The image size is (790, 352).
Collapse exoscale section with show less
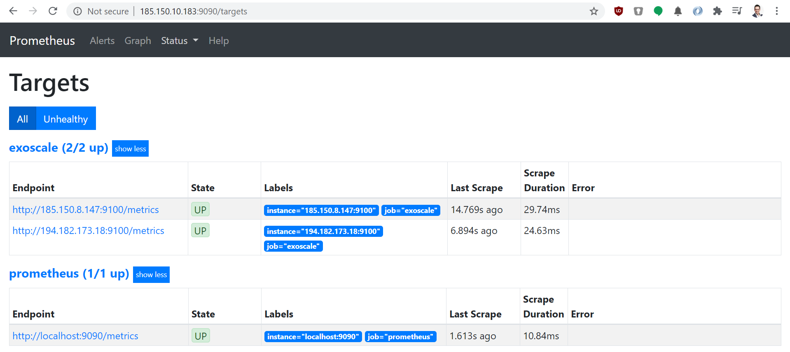click(130, 148)
